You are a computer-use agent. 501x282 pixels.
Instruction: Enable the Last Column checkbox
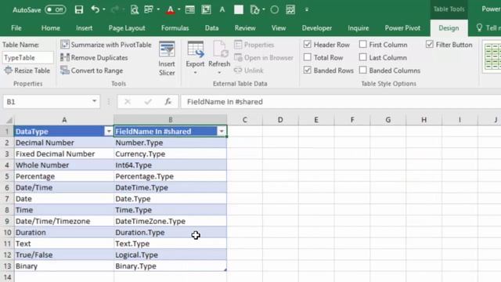tap(362, 57)
